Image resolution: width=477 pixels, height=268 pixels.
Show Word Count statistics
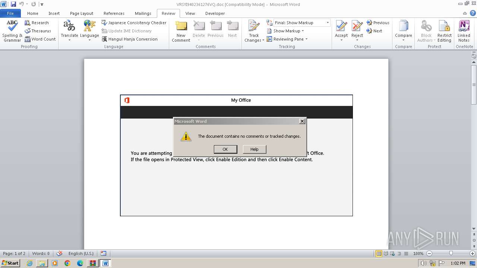(40, 39)
